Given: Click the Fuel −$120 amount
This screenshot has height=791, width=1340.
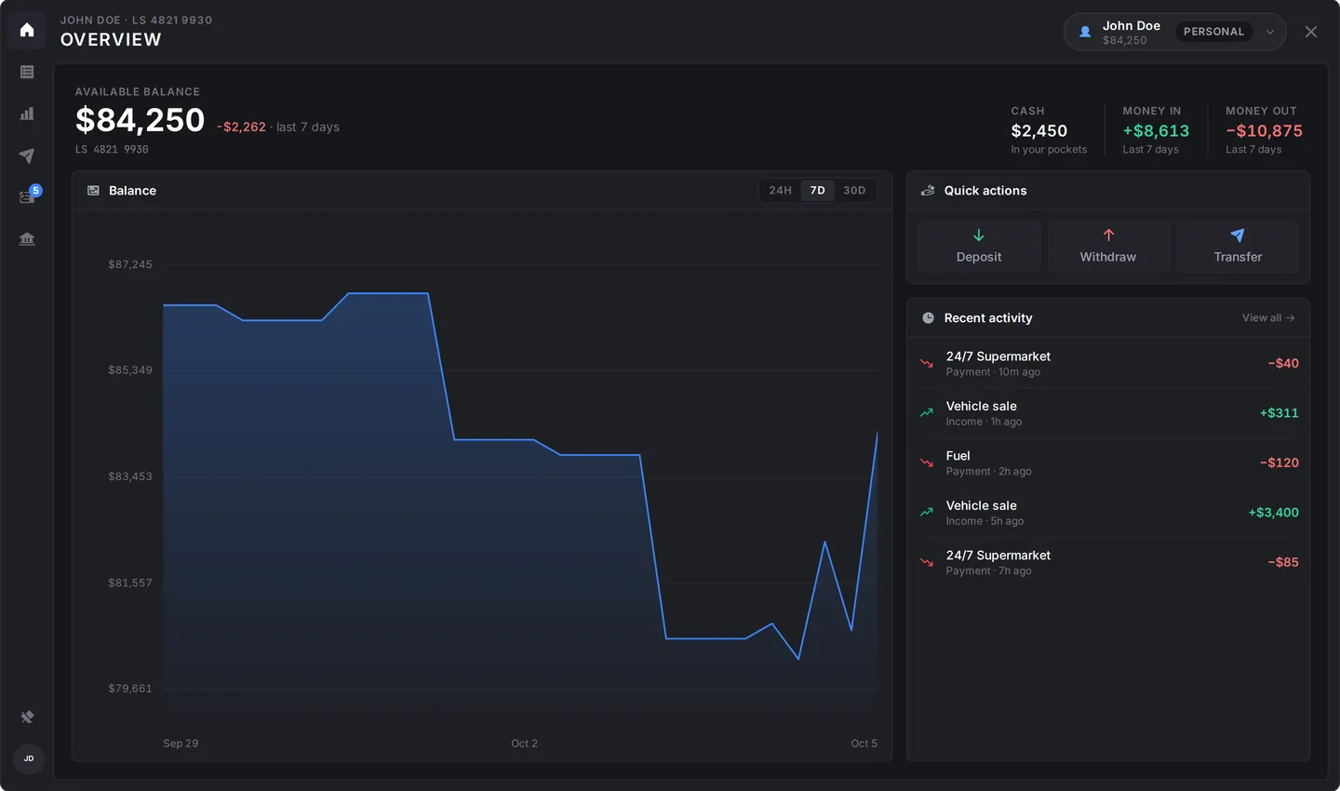Looking at the screenshot, I should coord(1280,463).
